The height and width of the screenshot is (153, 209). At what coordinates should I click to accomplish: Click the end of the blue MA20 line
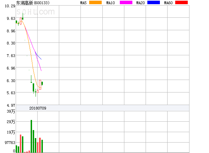[41, 59]
